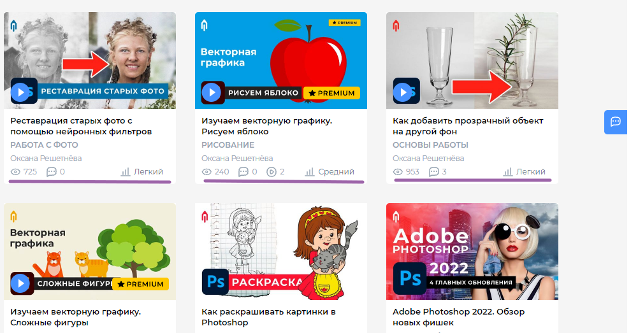Play the old photo restoration video
The width and height of the screenshot is (631, 333).
pos(20,92)
